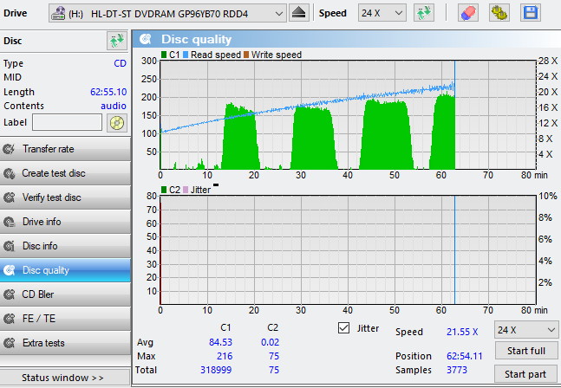
Task: Click the C2 Jitter chart area
Action: point(348,249)
